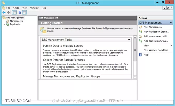Click Add Replication Group... action

156,41
